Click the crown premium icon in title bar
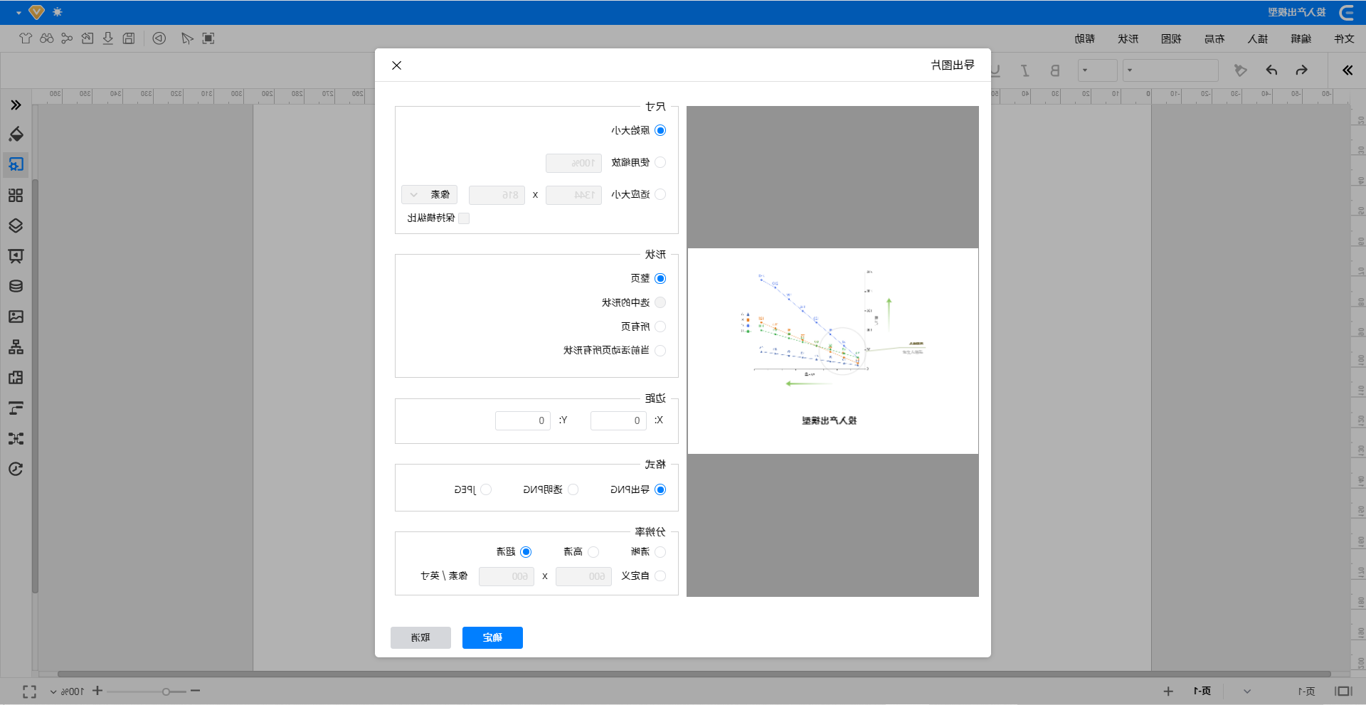The height and width of the screenshot is (705, 1366). [x=37, y=12]
